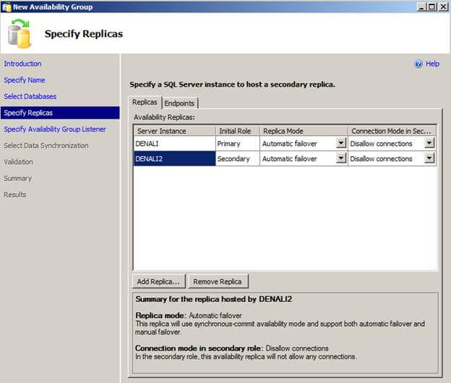
Task: Open Specify Availability Group Listener step
Action: (55, 129)
